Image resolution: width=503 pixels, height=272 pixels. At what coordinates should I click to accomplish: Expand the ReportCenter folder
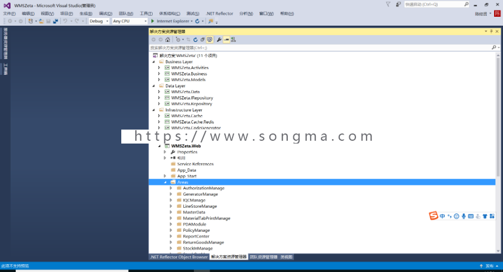coord(171,236)
